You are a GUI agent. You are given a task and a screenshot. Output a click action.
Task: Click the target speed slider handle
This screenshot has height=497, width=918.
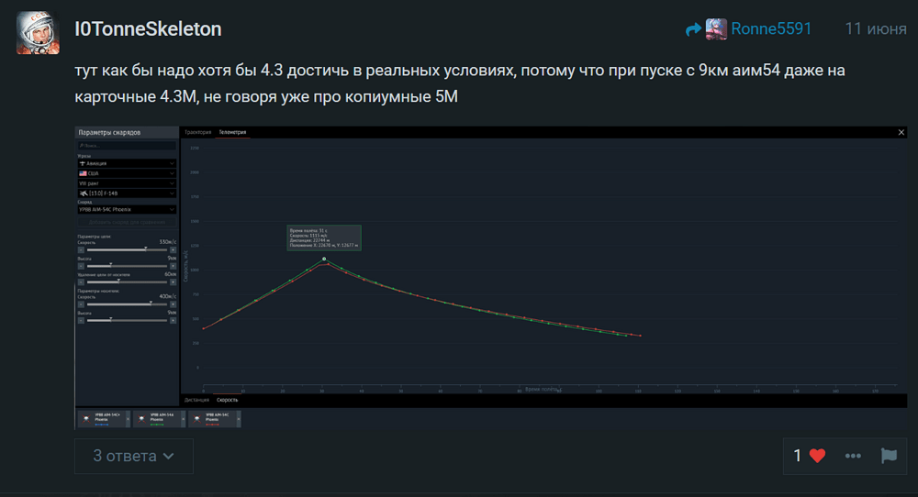146,249
